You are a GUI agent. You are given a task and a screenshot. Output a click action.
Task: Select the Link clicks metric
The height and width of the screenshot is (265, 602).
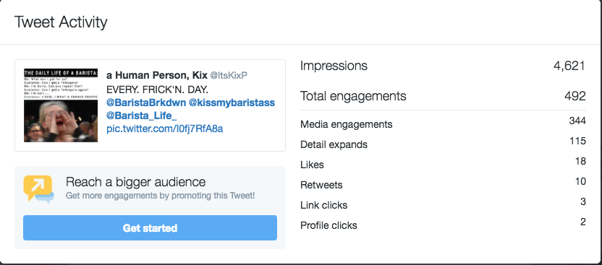pos(443,205)
